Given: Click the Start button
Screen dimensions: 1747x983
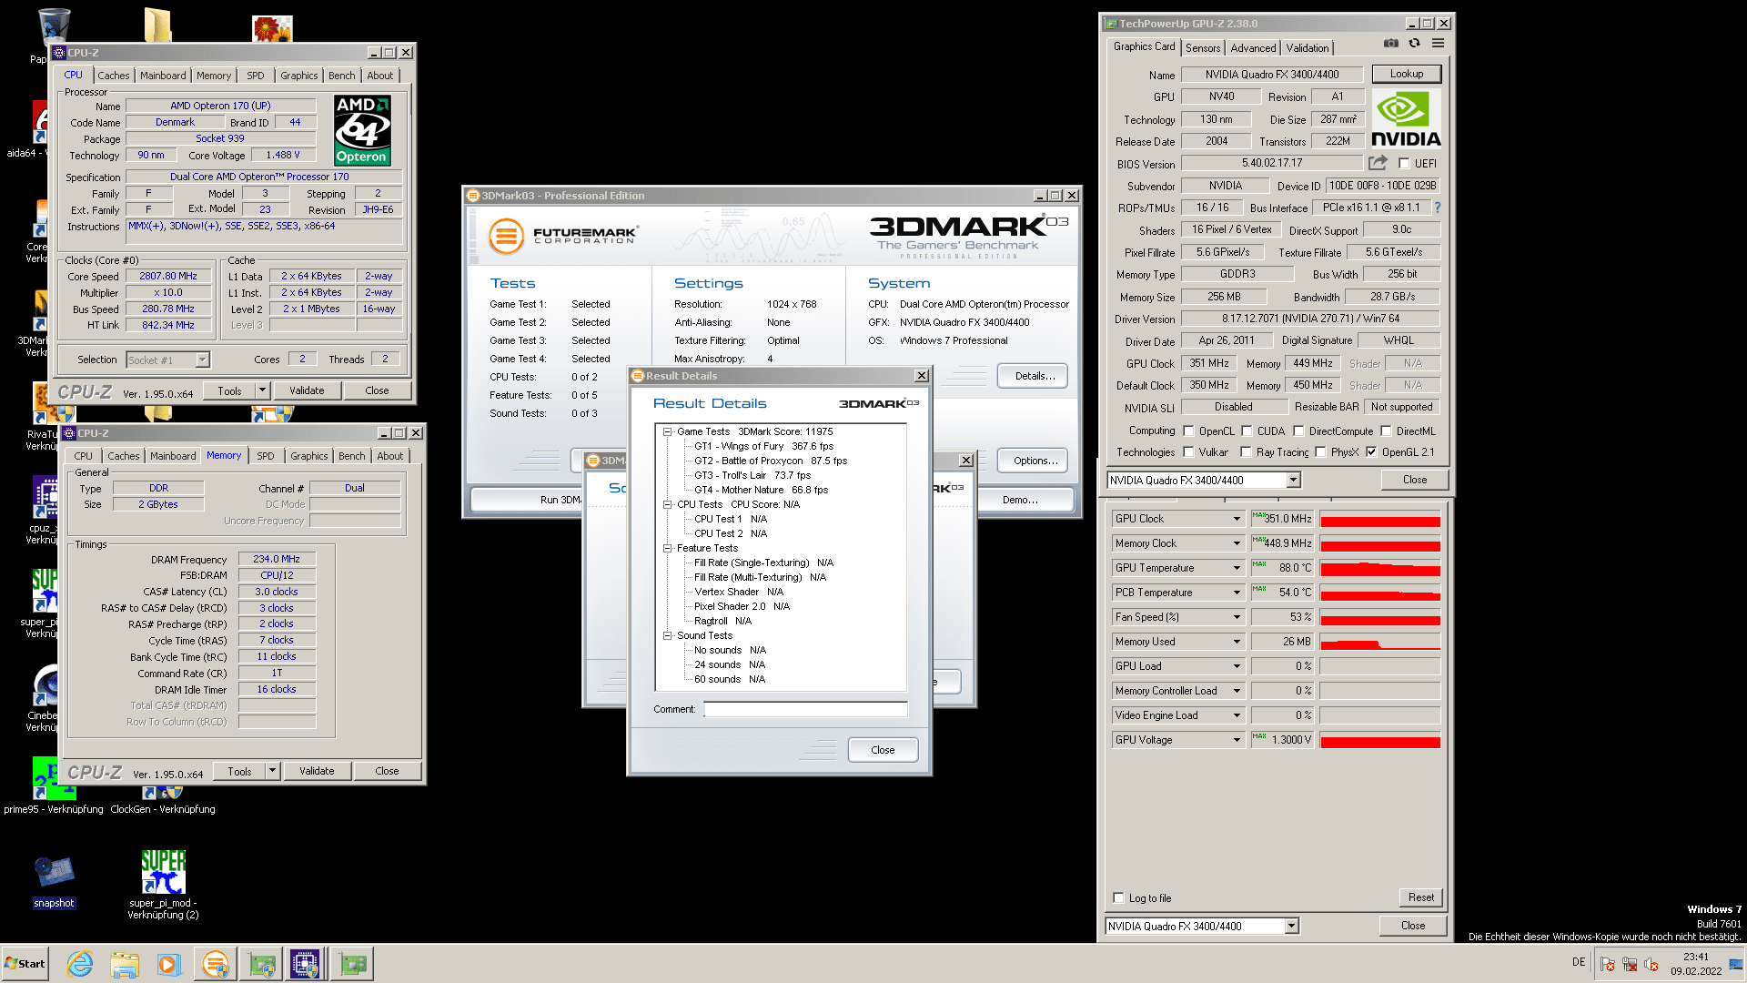Looking at the screenshot, I should coord(25,964).
